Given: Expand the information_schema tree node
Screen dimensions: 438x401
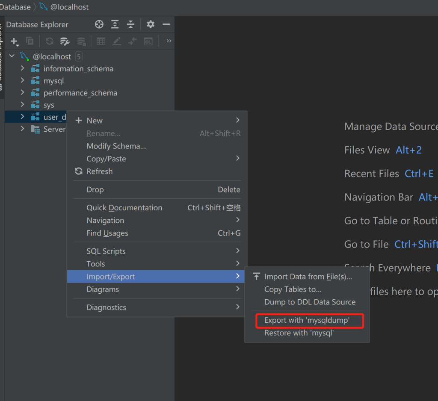Looking at the screenshot, I should point(23,68).
